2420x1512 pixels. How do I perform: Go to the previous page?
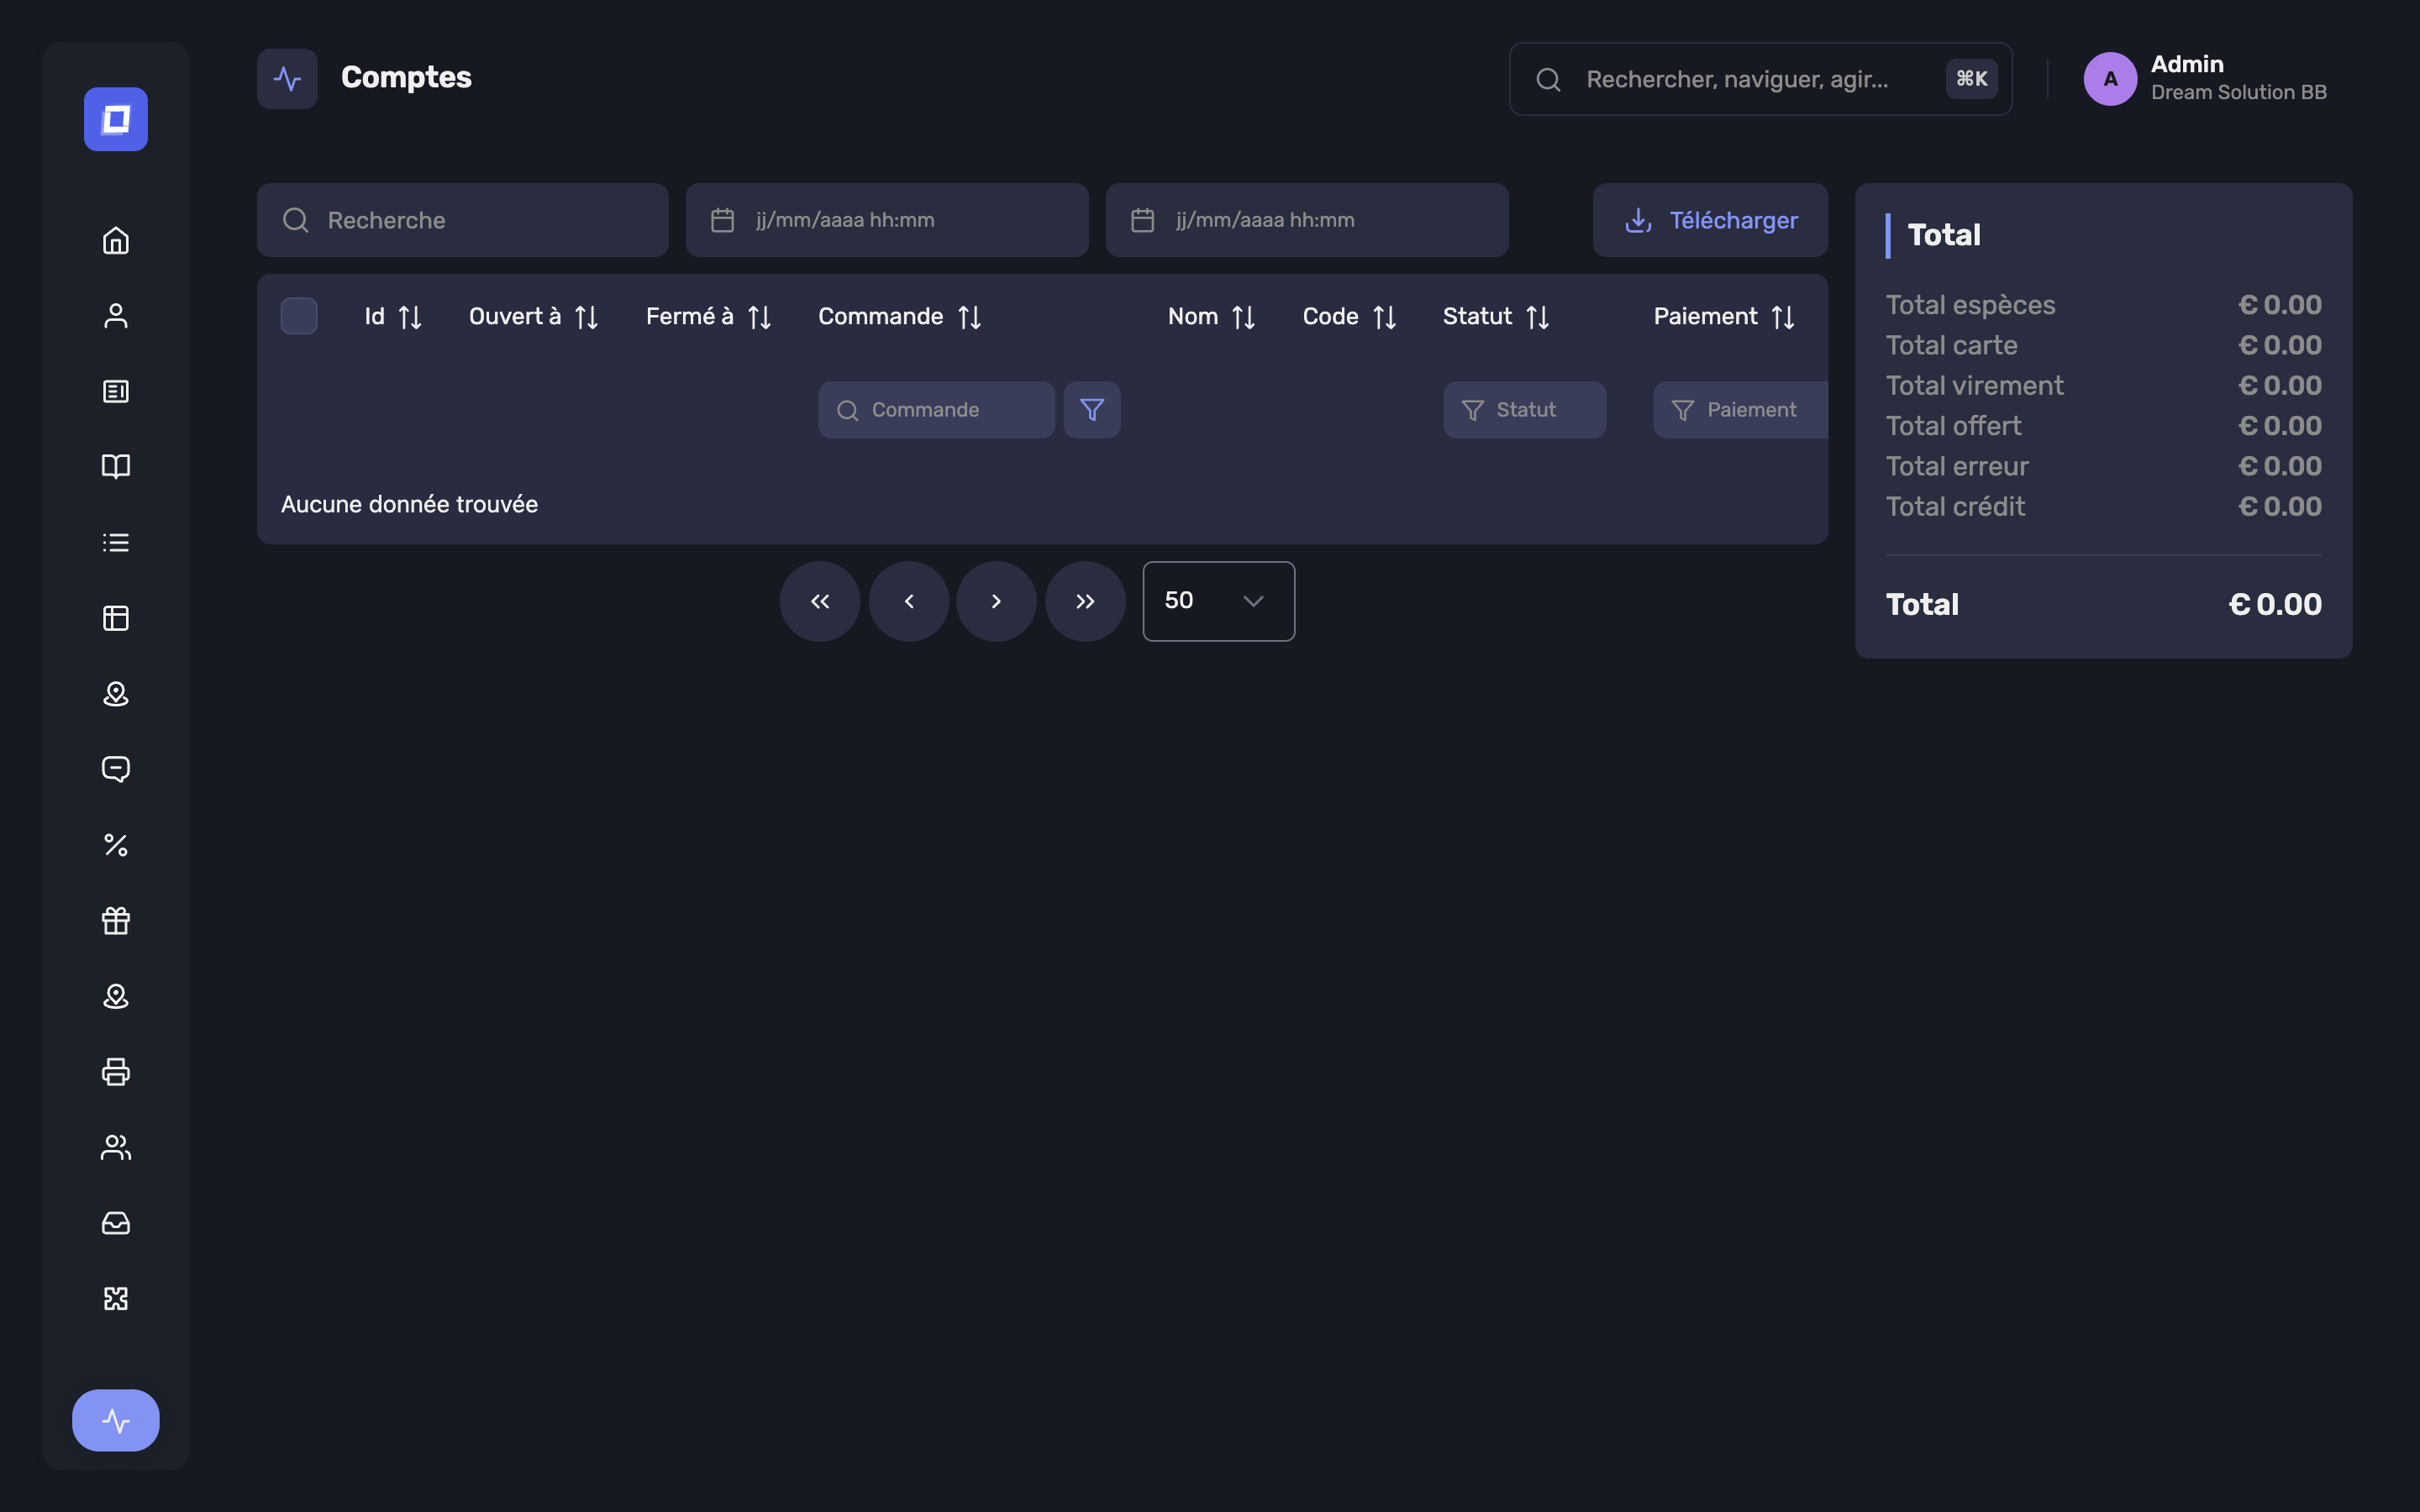click(908, 601)
